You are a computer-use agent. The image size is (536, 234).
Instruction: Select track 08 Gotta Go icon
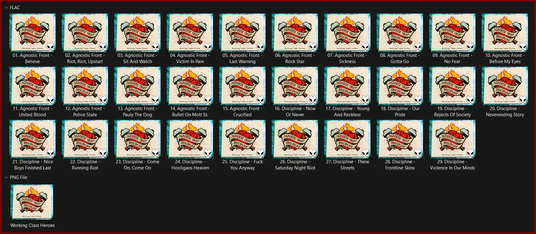click(x=400, y=33)
